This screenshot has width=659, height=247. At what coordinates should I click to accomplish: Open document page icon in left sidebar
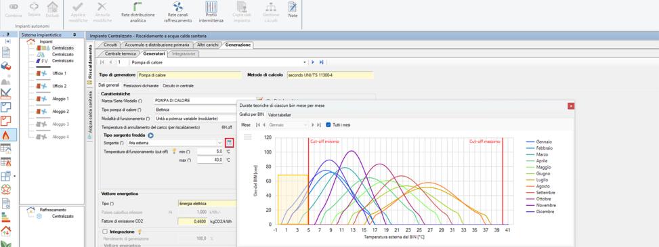point(6,52)
